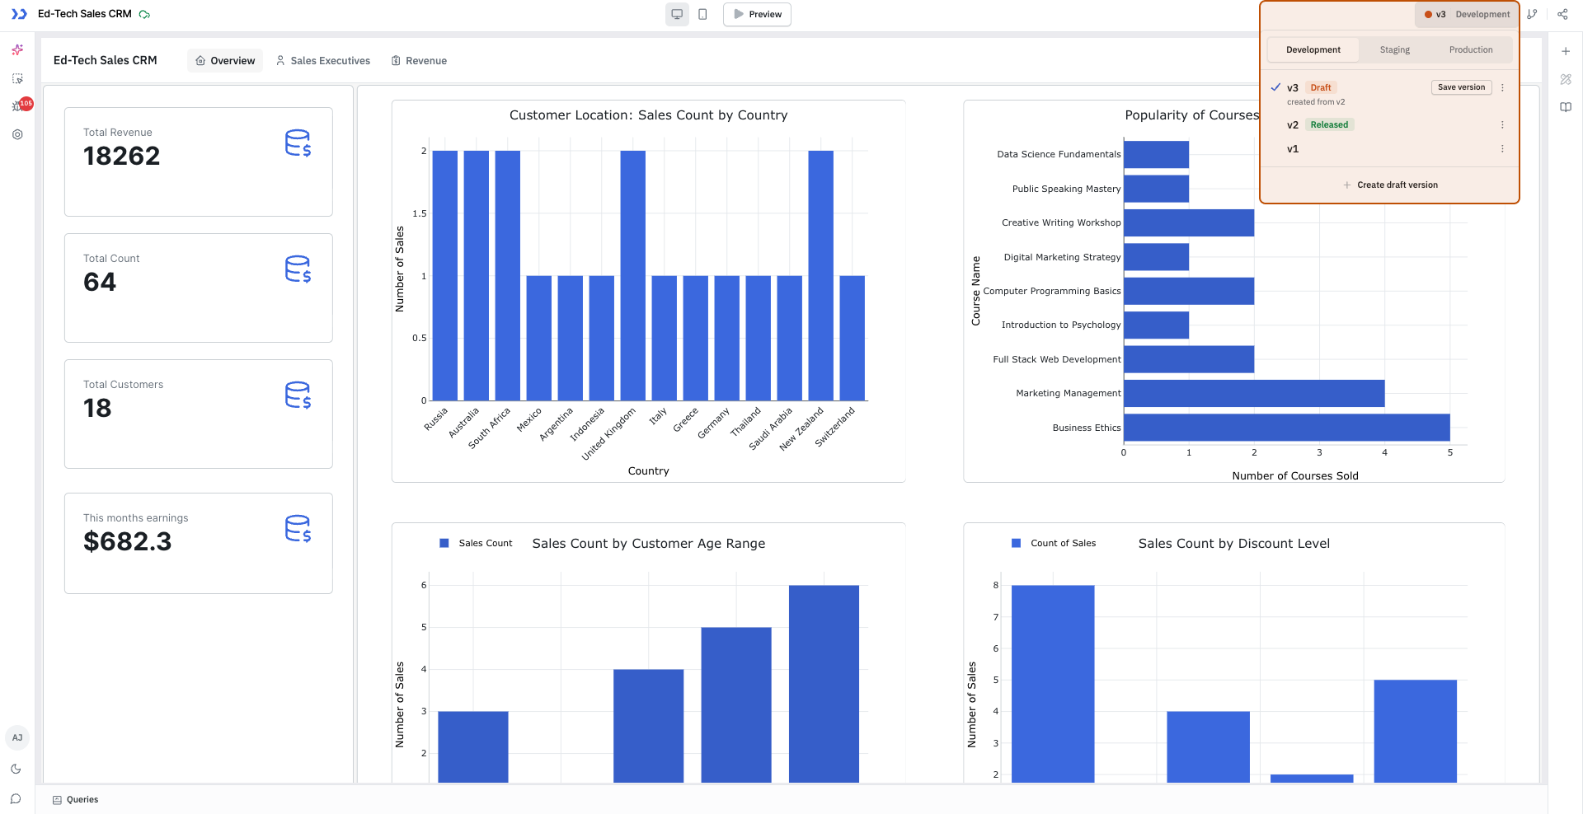Click the git branch icon in top bar
Screen dimensions: 1583x814
1532,14
